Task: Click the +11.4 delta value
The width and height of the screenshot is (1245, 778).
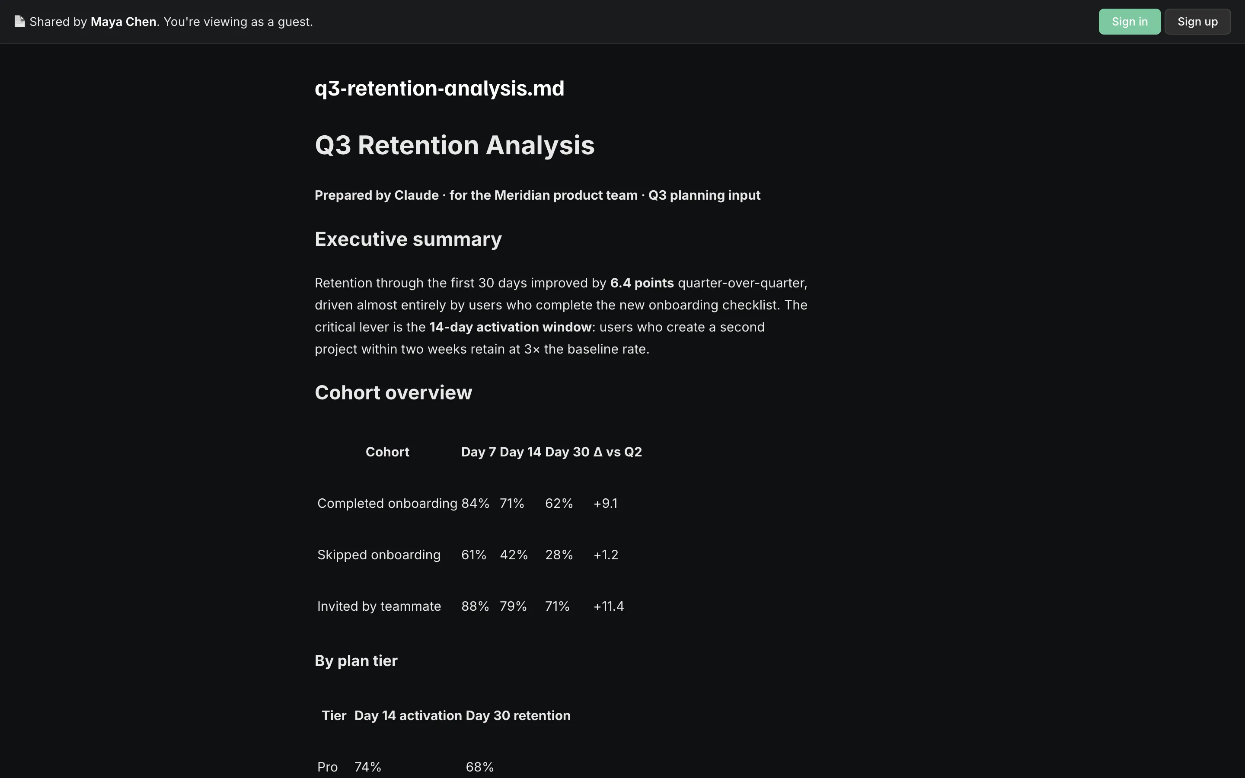Action: coord(609,606)
